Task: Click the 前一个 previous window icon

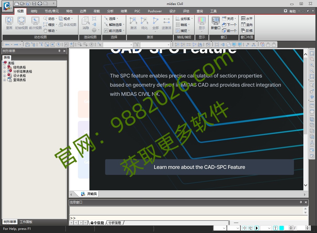Action: 229,31
